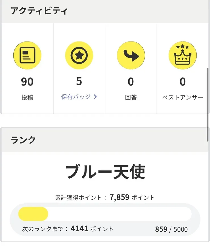
Task: Click the best answer crown icon
Action: 183,55
